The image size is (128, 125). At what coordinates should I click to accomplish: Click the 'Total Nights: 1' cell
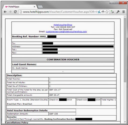pyautogui.click(x=109, y=102)
